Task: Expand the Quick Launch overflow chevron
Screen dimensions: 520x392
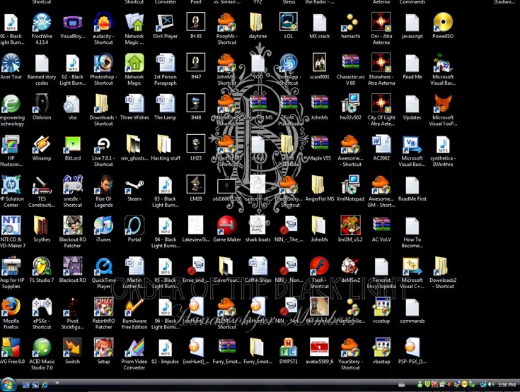Action: [57, 383]
